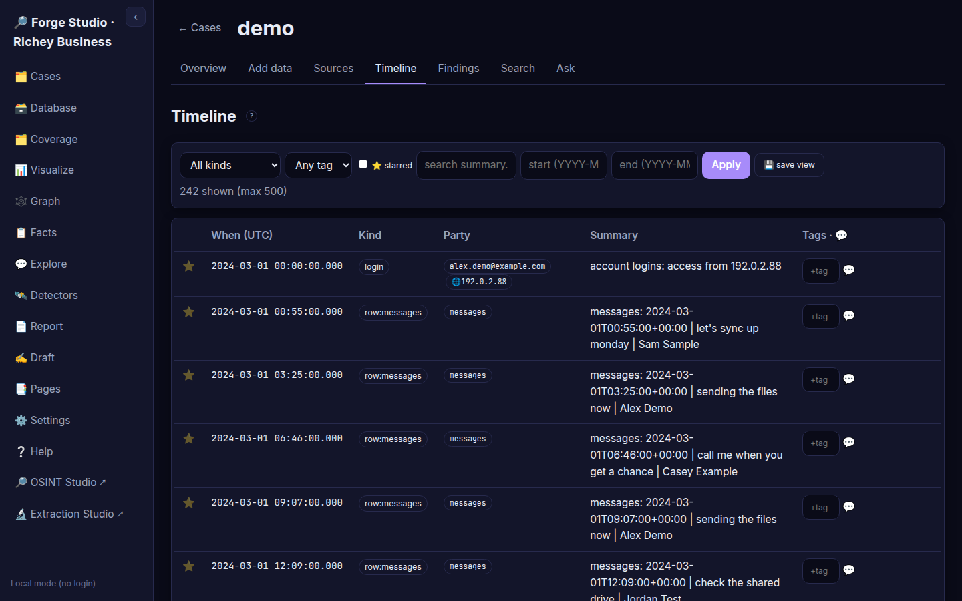Star the 12:09:00 message event
Screen dimensions: 962x601
pyautogui.click(x=189, y=566)
